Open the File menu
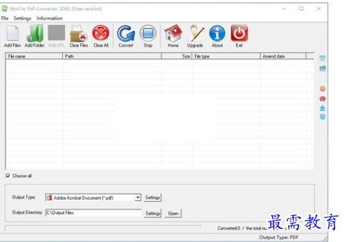The width and height of the screenshot is (344, 242). (x=5, y=18)
